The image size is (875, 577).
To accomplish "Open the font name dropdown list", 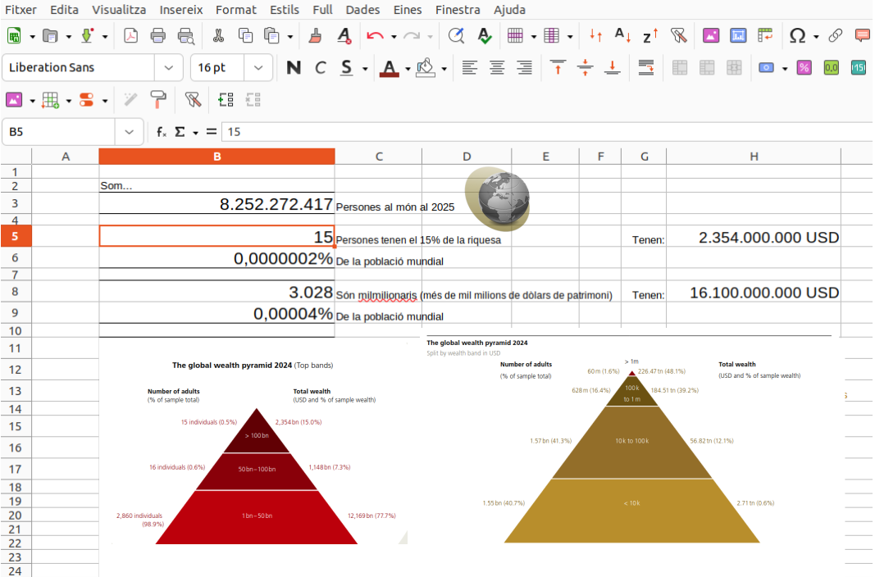I will click(169, 68).
